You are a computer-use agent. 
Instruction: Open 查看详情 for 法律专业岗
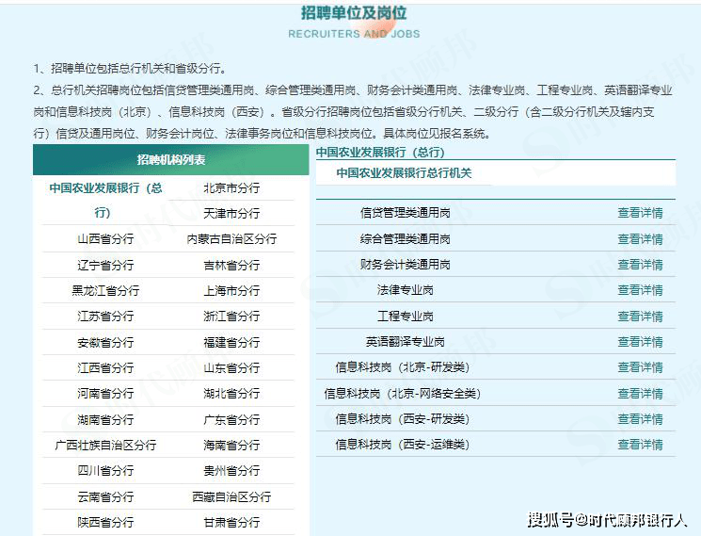[x=640, y=290]
